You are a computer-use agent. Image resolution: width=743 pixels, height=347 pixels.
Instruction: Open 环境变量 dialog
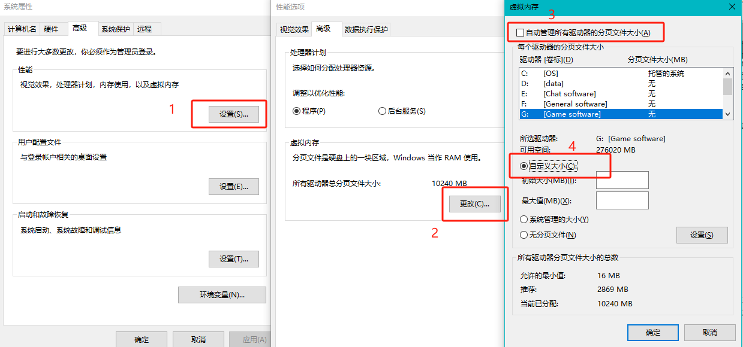tap(222, 295)
